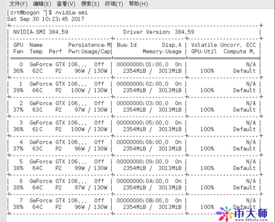Click the 'GPU-Util' column header
This screenshot has height=222, width=275.
pos(204,52)
